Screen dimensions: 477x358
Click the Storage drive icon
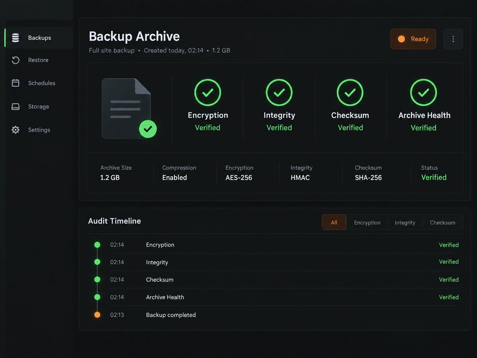click(15, 106)
